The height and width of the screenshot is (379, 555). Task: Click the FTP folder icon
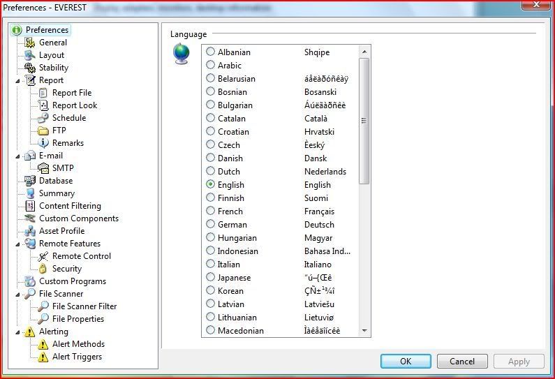[x=43, y=131]
